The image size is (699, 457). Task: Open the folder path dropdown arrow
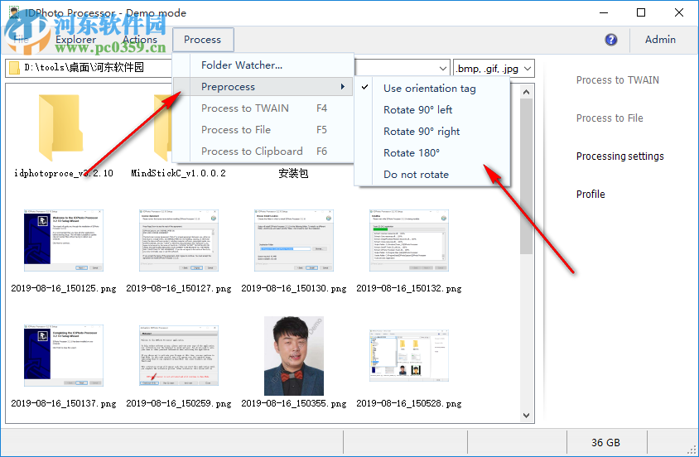pyautogui.click(x=442, y=68)
